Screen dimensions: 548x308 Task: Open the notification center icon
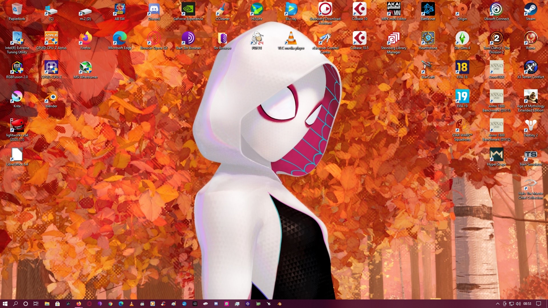(x=539, y=304)
